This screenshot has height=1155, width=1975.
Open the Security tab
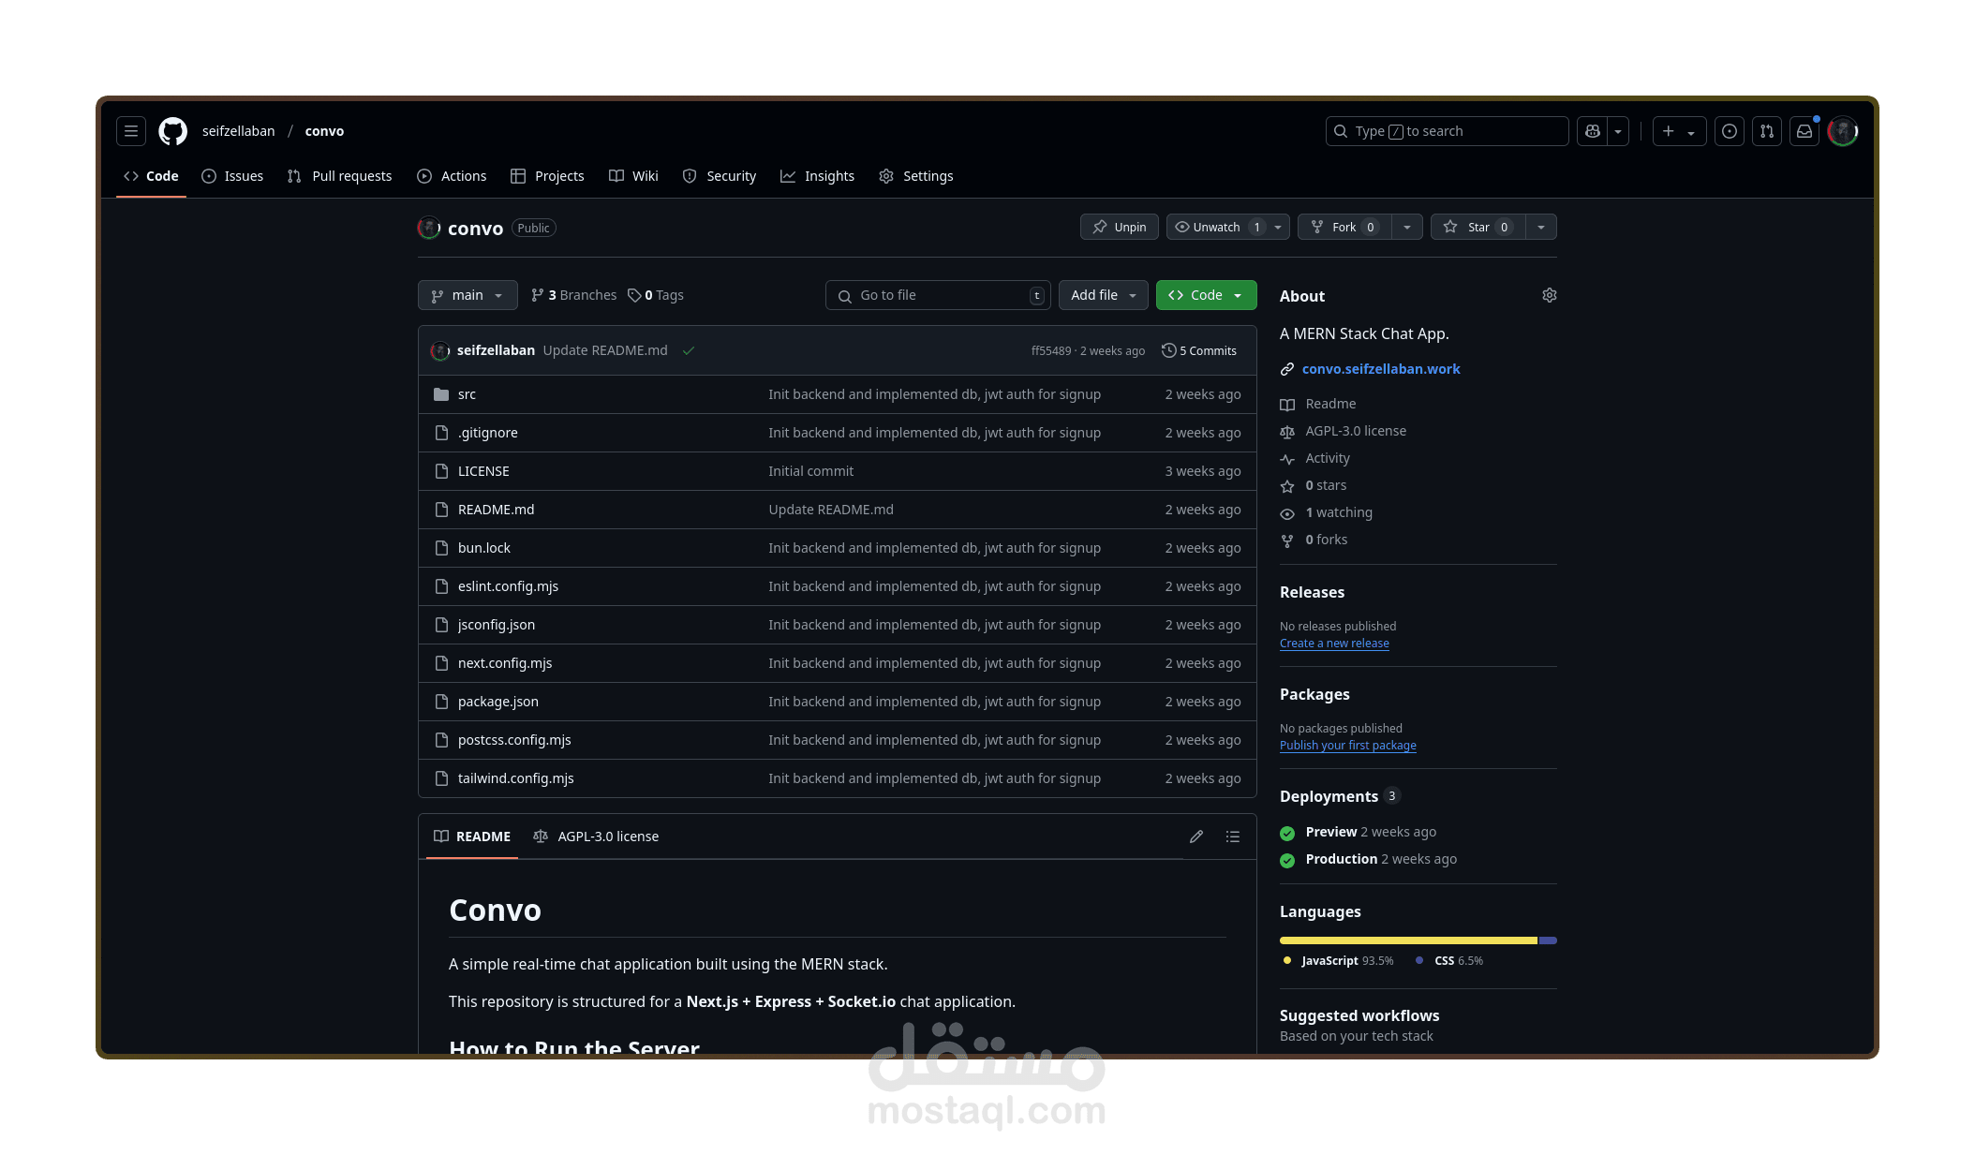pyautogui.click(x=720, y=176)
